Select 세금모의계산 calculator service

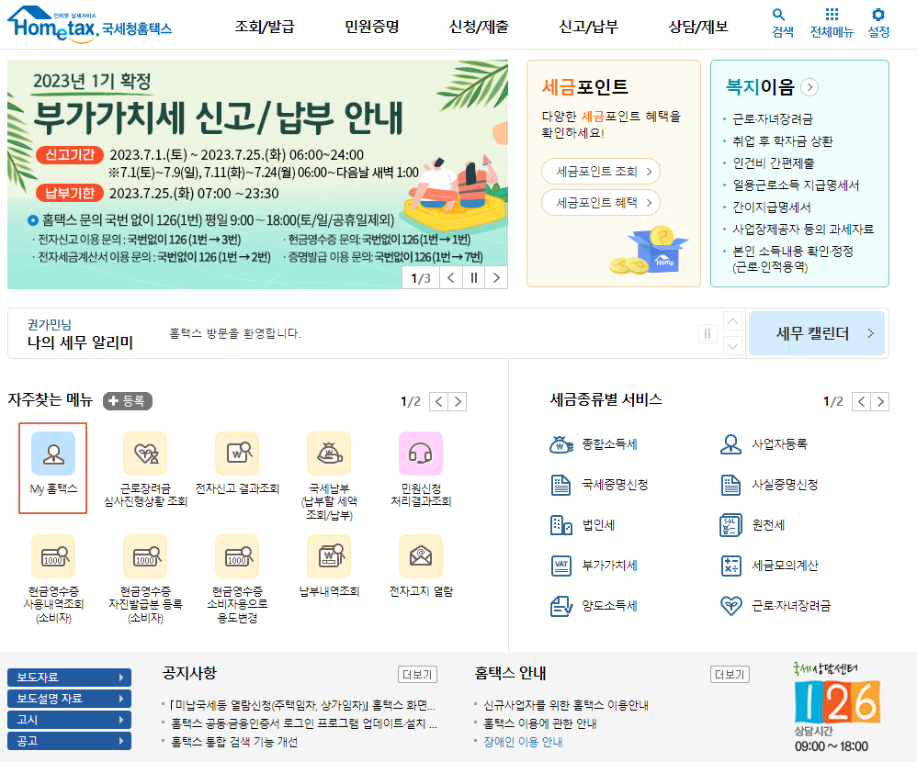769,566
